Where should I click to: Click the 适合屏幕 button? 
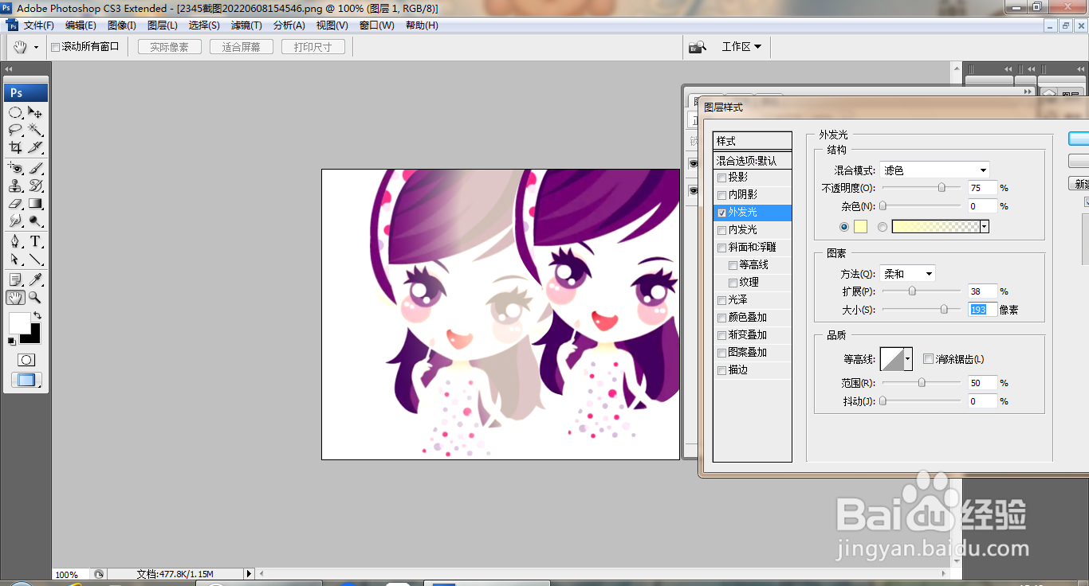pos(241,47)
